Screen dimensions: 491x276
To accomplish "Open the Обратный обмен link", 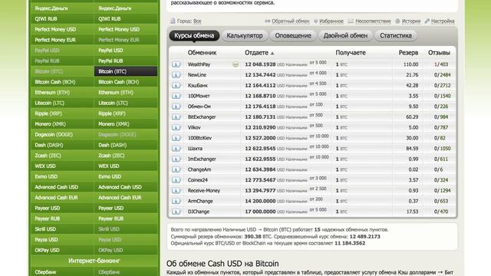I will tap(290, 21).
